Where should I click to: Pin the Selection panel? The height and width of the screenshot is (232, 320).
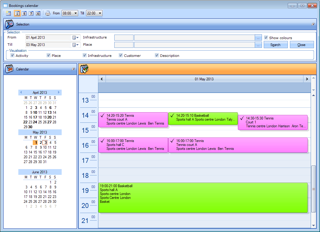(313, 24)
